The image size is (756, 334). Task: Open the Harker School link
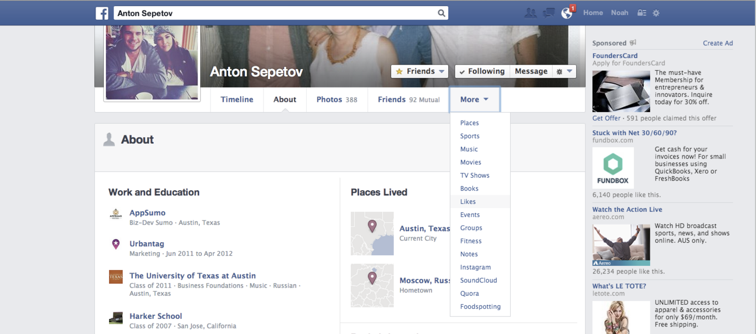(x=155, y=316)
